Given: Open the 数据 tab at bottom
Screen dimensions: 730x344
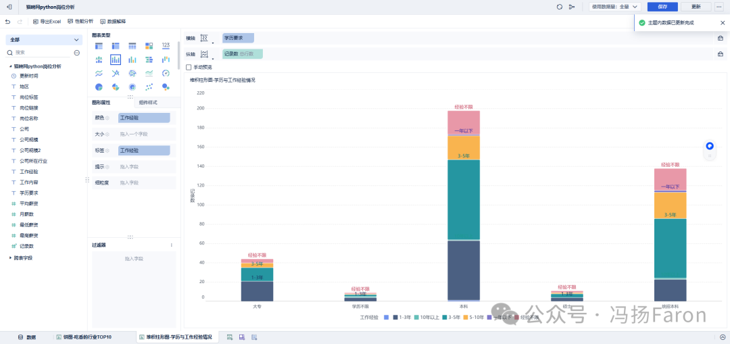Looking at the screenshot, I should click(x=26, y=337).
